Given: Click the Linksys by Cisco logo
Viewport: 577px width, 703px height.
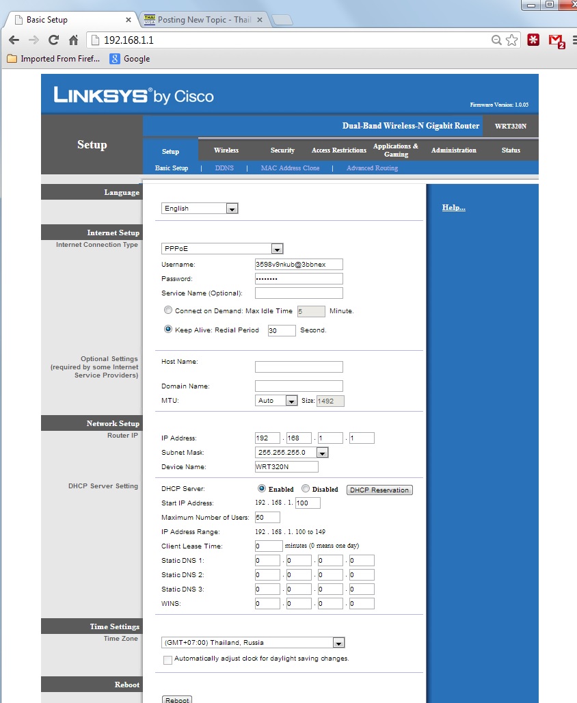Looking at the screenshot, I should [133, 96].
